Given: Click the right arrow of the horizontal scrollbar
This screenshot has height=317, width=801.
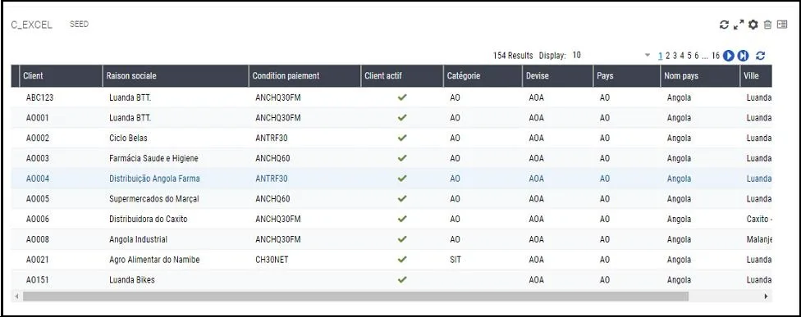Looking at the screenshot, I should [766, 296].
